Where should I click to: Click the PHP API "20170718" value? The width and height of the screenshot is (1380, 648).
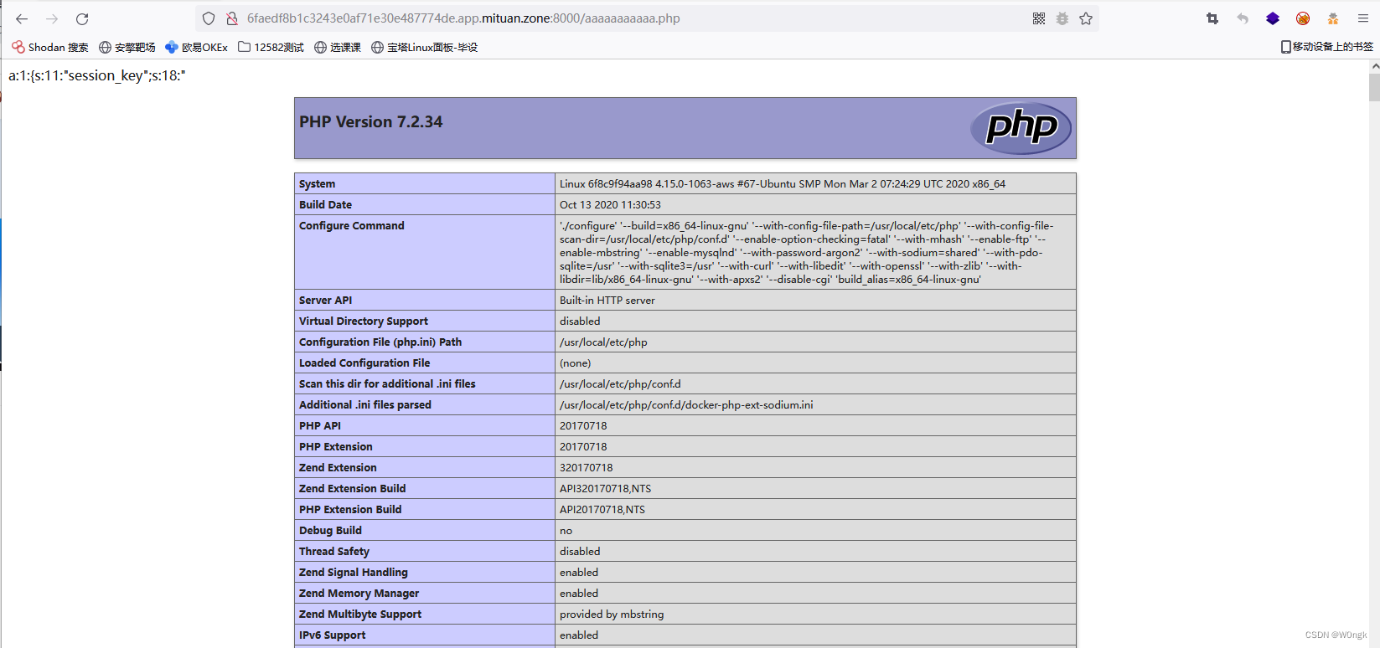[x=583, y=426]
